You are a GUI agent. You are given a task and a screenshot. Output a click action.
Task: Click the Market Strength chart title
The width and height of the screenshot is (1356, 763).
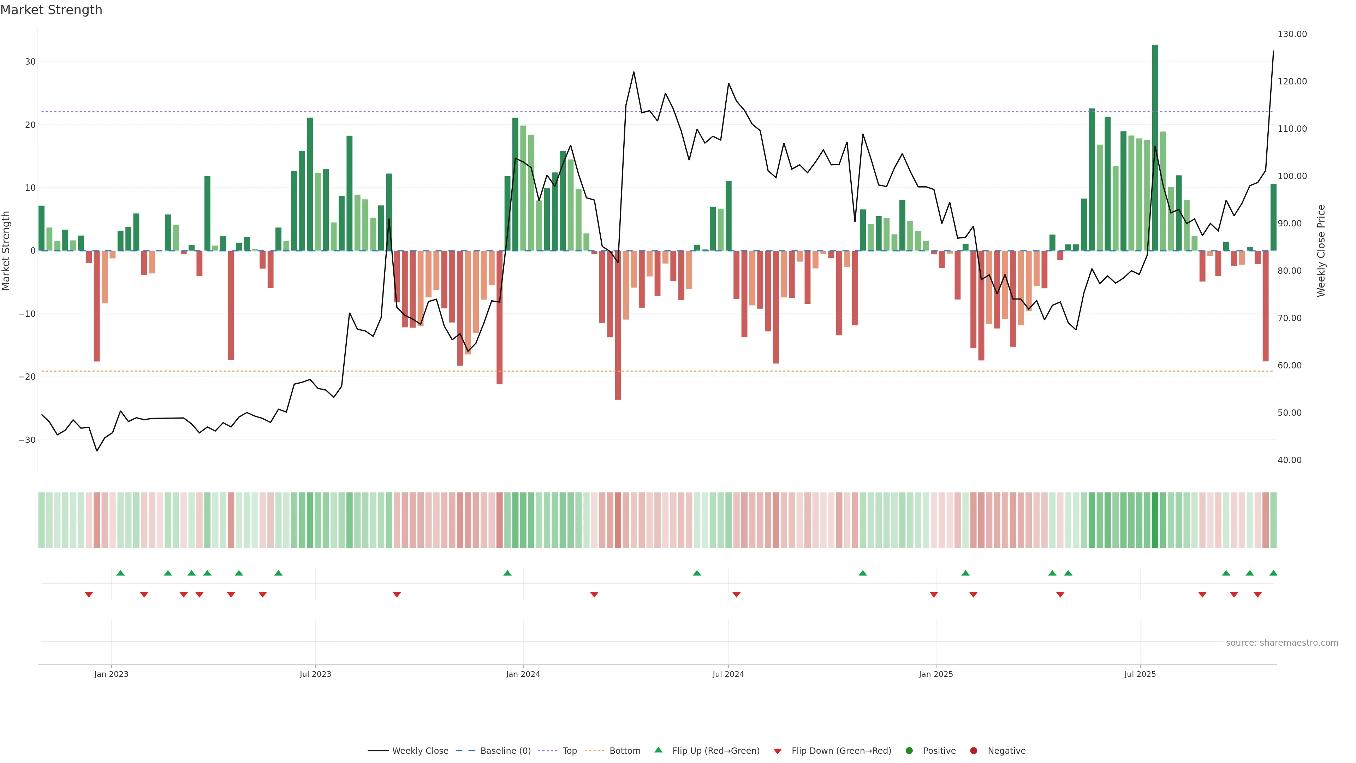tap(52, 10)
